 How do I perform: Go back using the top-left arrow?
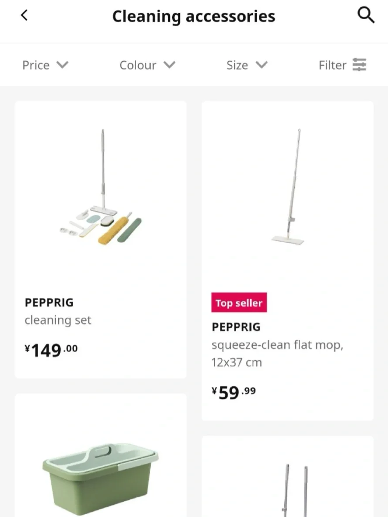click(x=24, y=15)
